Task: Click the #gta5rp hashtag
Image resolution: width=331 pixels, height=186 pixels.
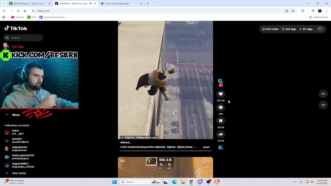Action: (160, 147)
